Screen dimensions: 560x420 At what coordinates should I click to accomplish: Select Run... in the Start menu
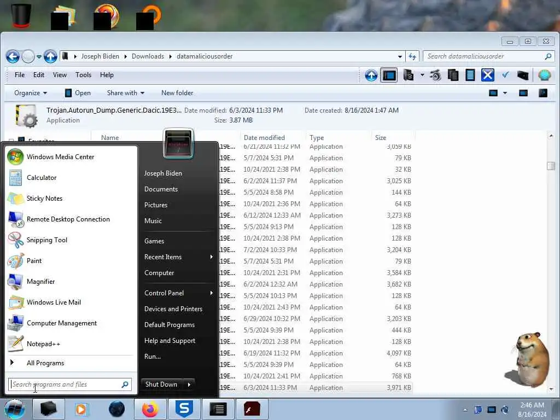coord(153,357)
